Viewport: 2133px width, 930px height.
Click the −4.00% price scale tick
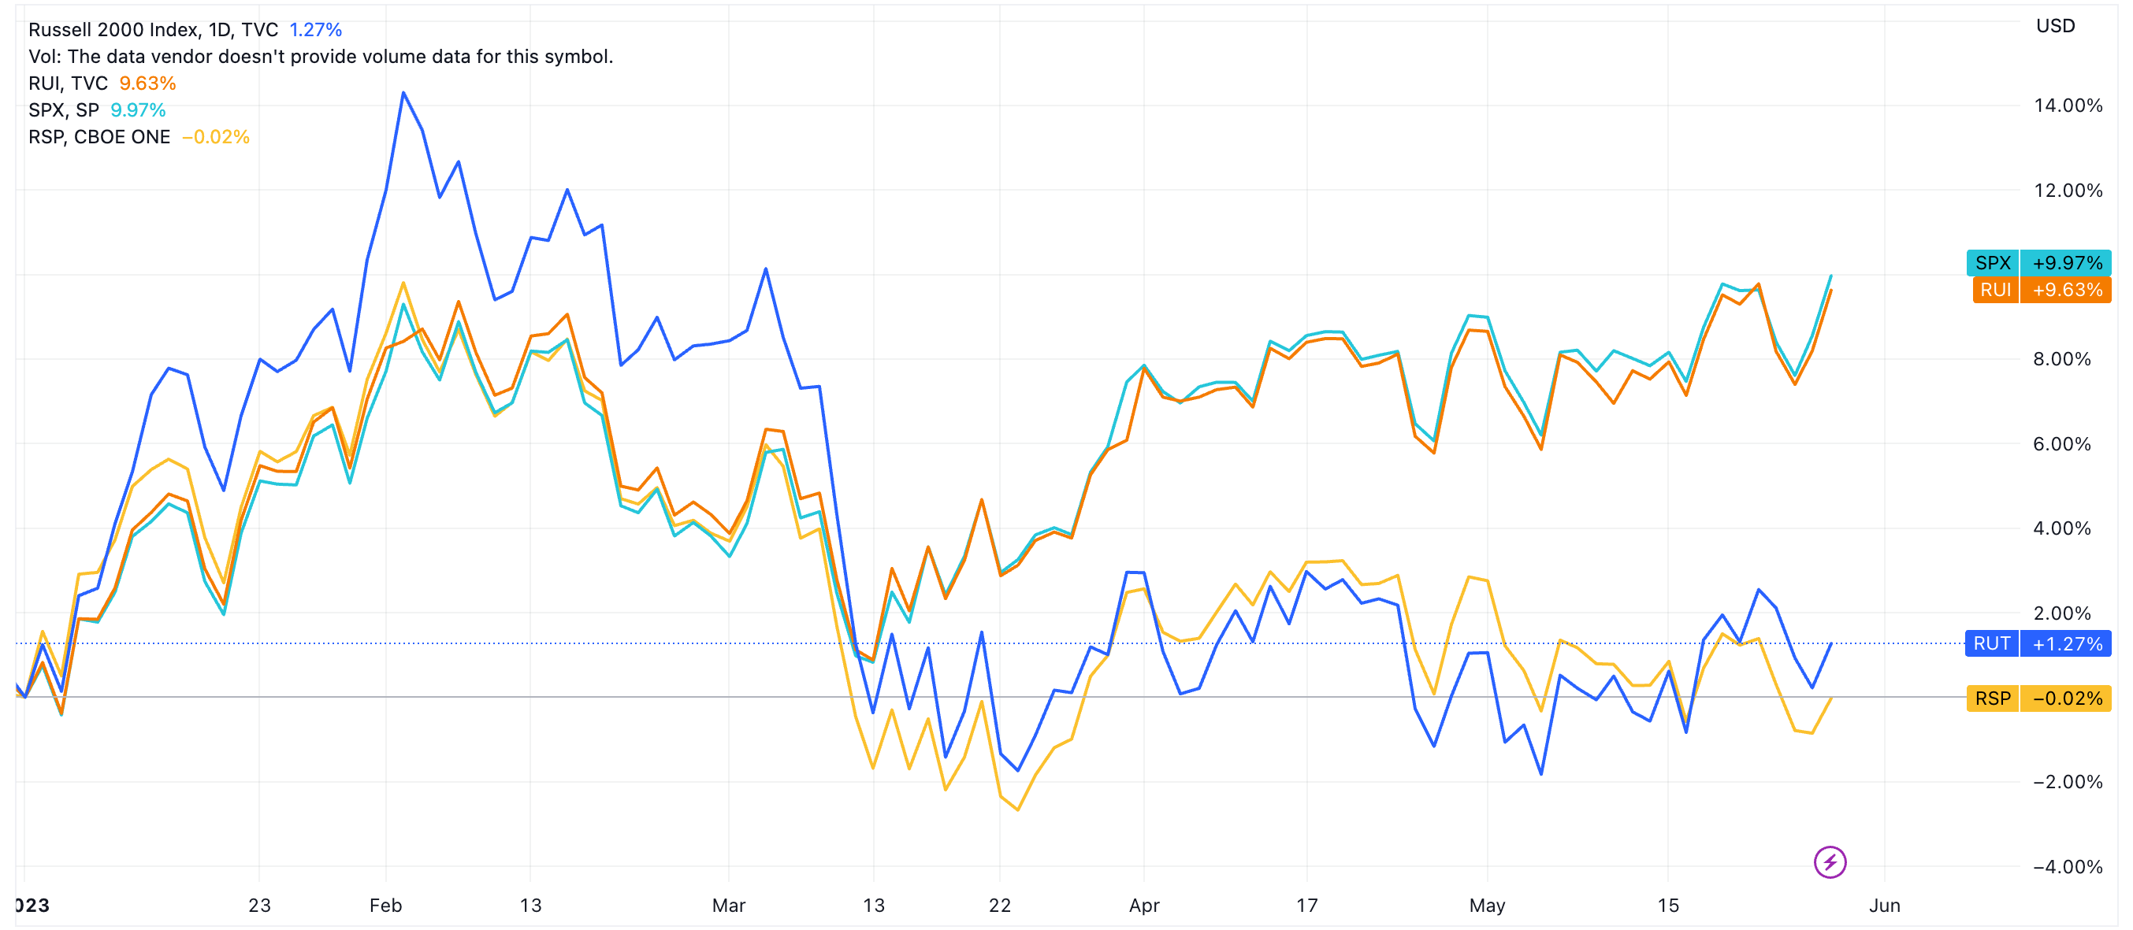2068,866
